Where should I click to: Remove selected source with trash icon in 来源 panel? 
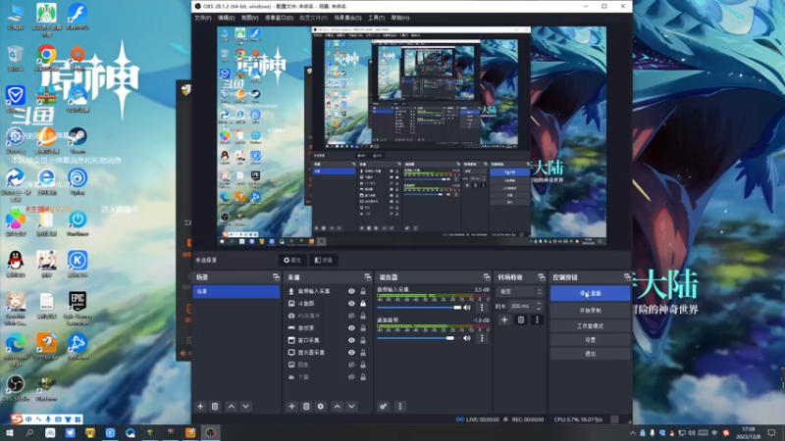[x=306, y=406]
